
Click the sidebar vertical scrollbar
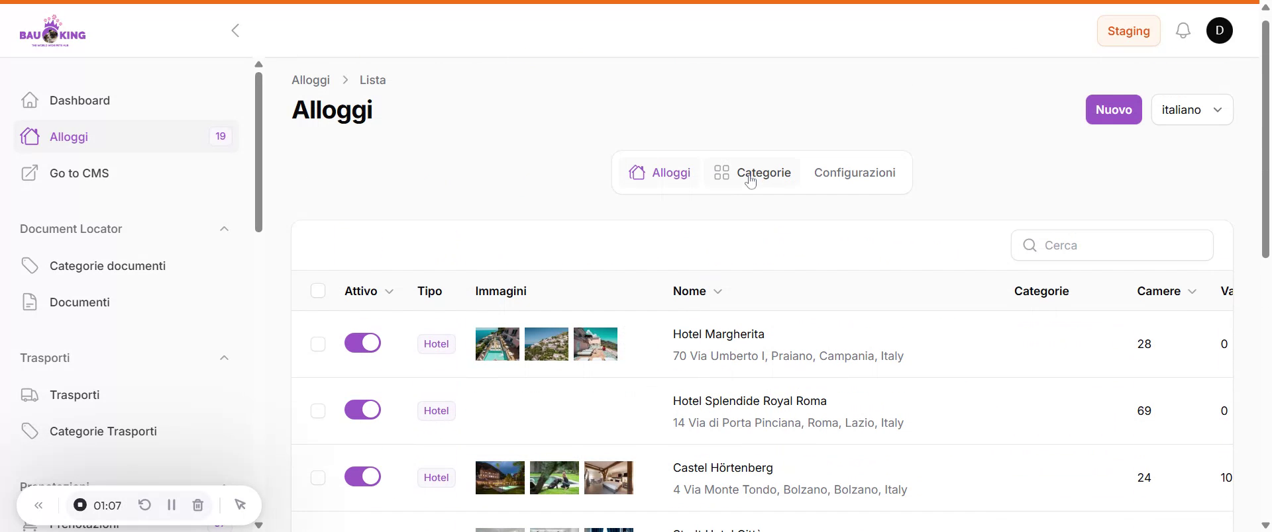tap(258, 152)
